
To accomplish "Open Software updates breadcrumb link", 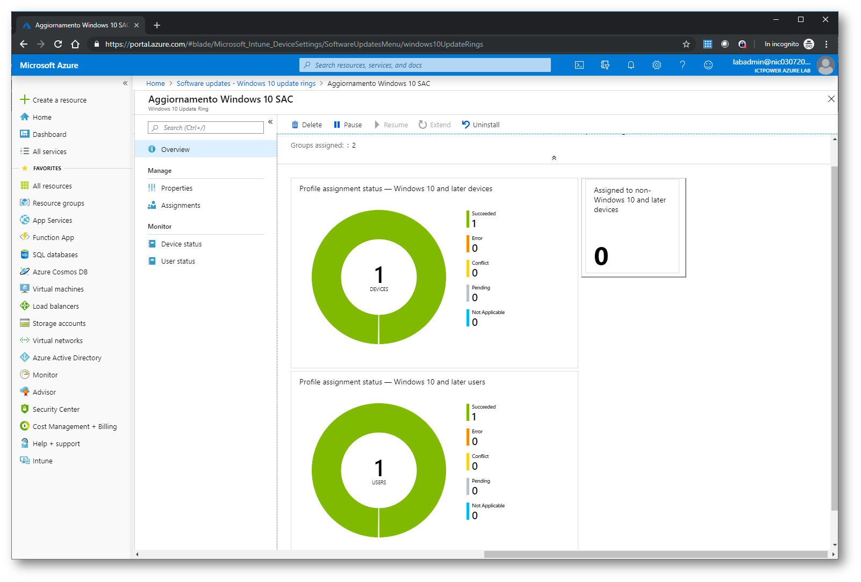I will click(246, 83).
